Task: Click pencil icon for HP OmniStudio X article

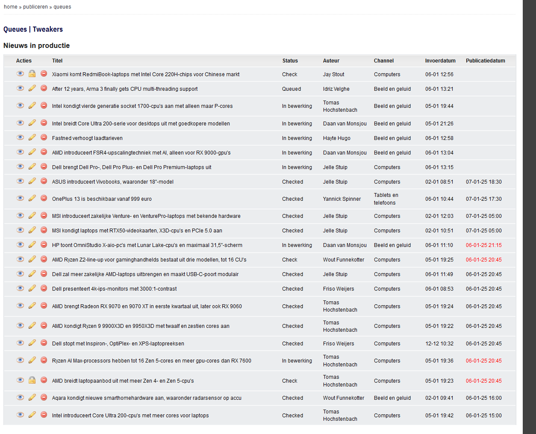Action: click(32, 244)
